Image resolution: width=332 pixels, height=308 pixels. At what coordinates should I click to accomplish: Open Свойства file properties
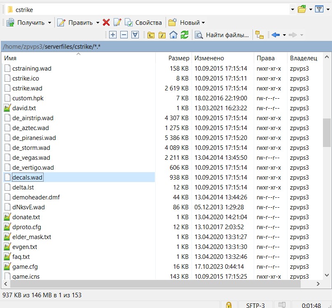[143, 22]
